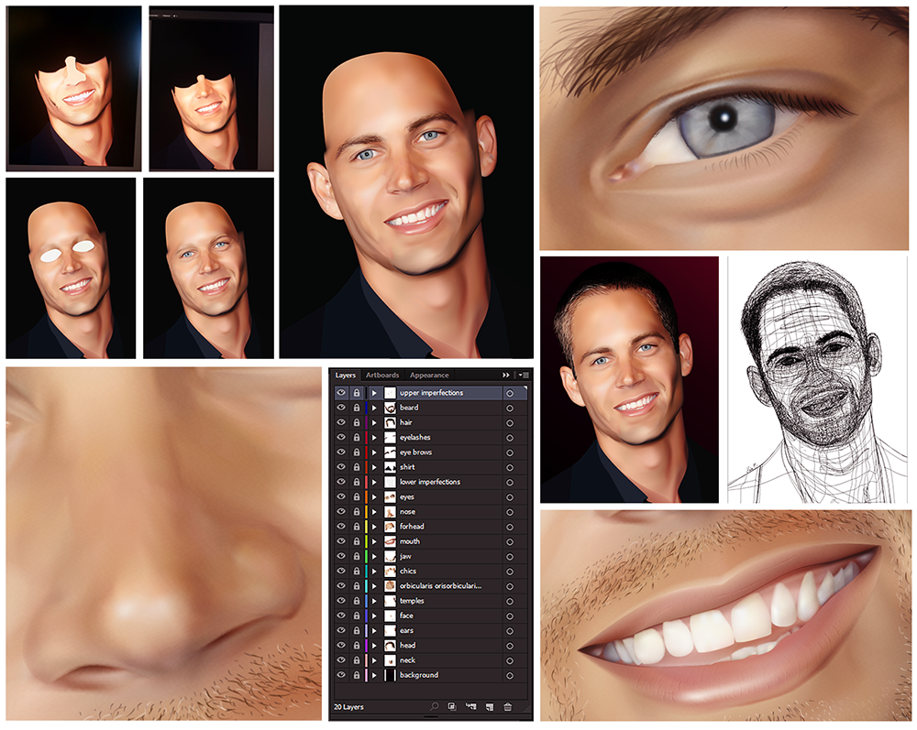917x730 pixels.
Task: Toggle visibility of the eyes layer
Action: pyautogui.click(x=341, y=496)
